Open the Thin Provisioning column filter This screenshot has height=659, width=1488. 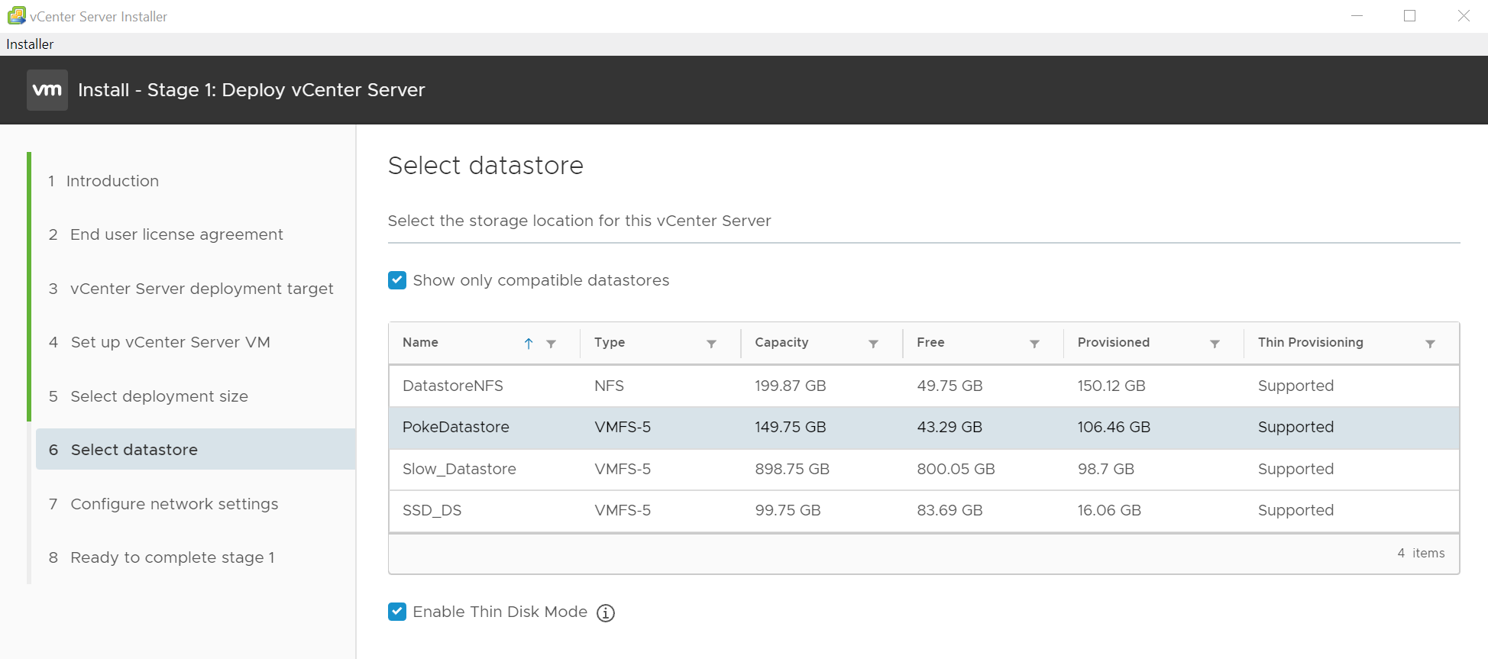click(1430, 344)
